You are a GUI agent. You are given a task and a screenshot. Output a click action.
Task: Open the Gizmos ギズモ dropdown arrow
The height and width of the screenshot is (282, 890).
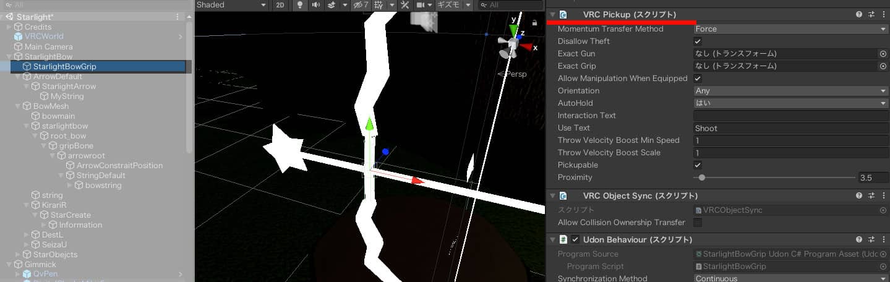[468, 5]
